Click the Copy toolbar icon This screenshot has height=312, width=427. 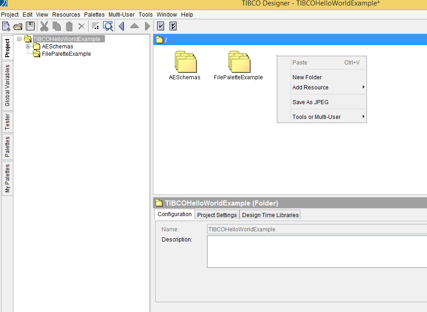click(x=57, y=26)
